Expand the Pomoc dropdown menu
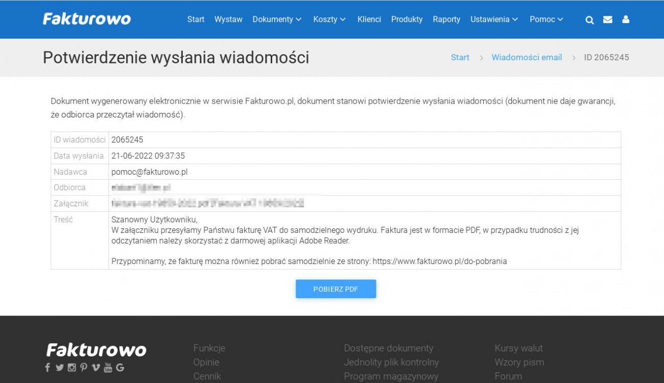664x383 pixels. click(546, 19)
